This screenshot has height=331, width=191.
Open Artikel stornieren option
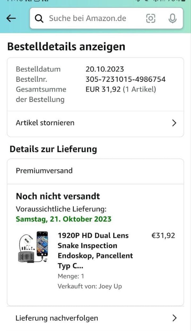coord(45,123)
